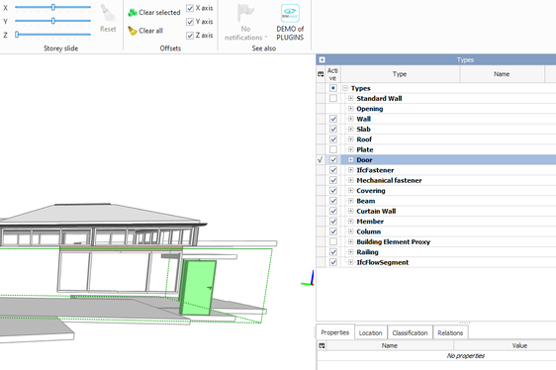556x370 pixels.
Task: Uncheck the Door active checkbox
Action: pos(333,160)
